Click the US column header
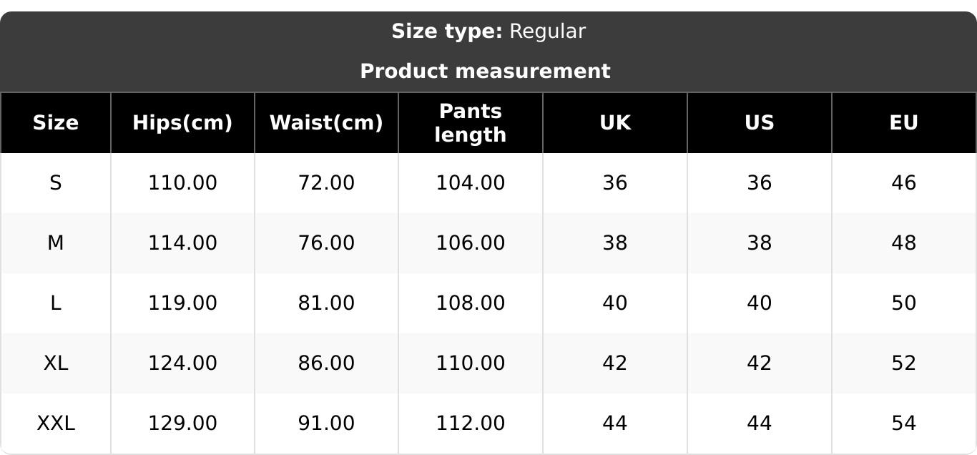977x455 pixels. (x=759, y=123)
